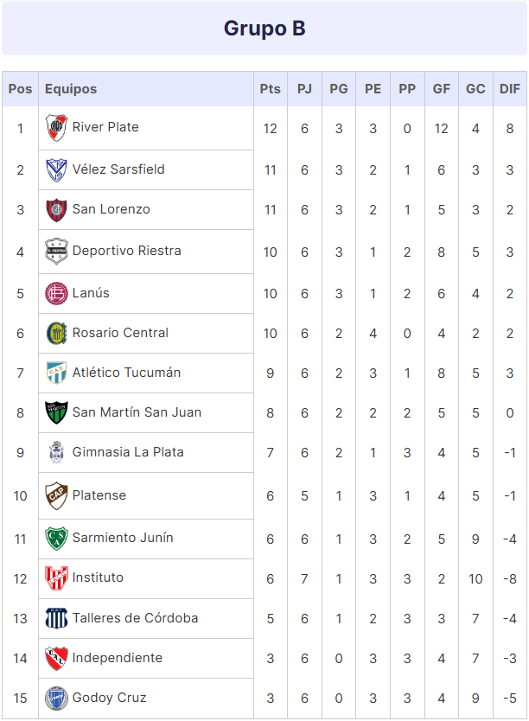529x721 pixels.
Task: Open the Lanús circular emblem
Action: coord(56,293)
